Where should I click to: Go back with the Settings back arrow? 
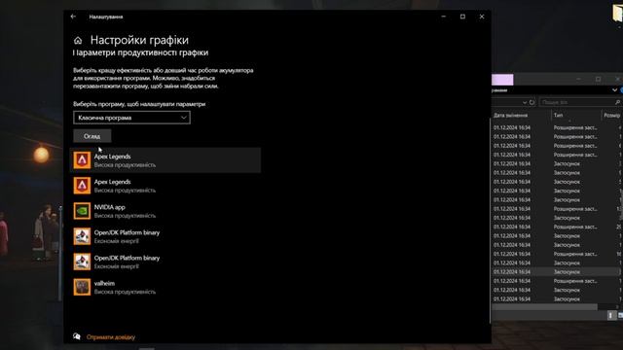[x=73, y=17]
